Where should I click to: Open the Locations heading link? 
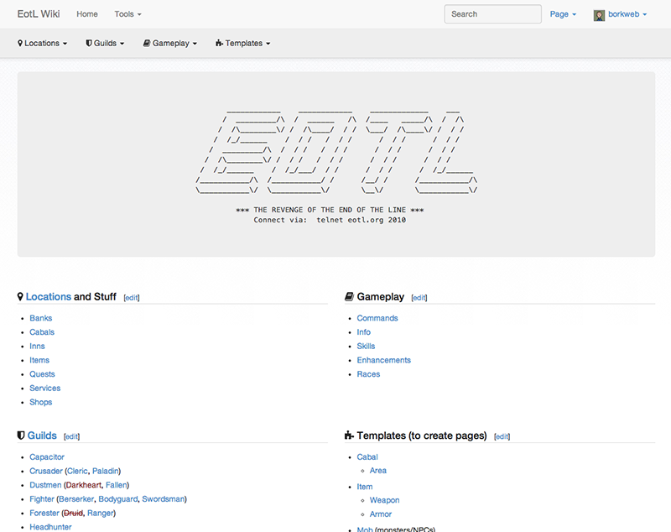(49, 296)
